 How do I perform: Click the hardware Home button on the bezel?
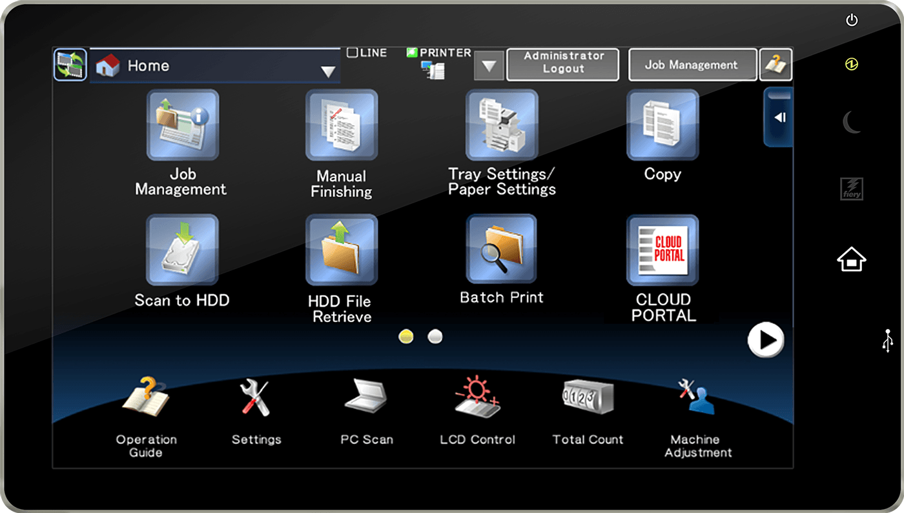coord(852,259)
